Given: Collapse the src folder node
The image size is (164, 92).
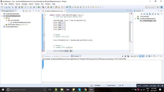Looking at the screenshot, I should click(x=4, y=18).
